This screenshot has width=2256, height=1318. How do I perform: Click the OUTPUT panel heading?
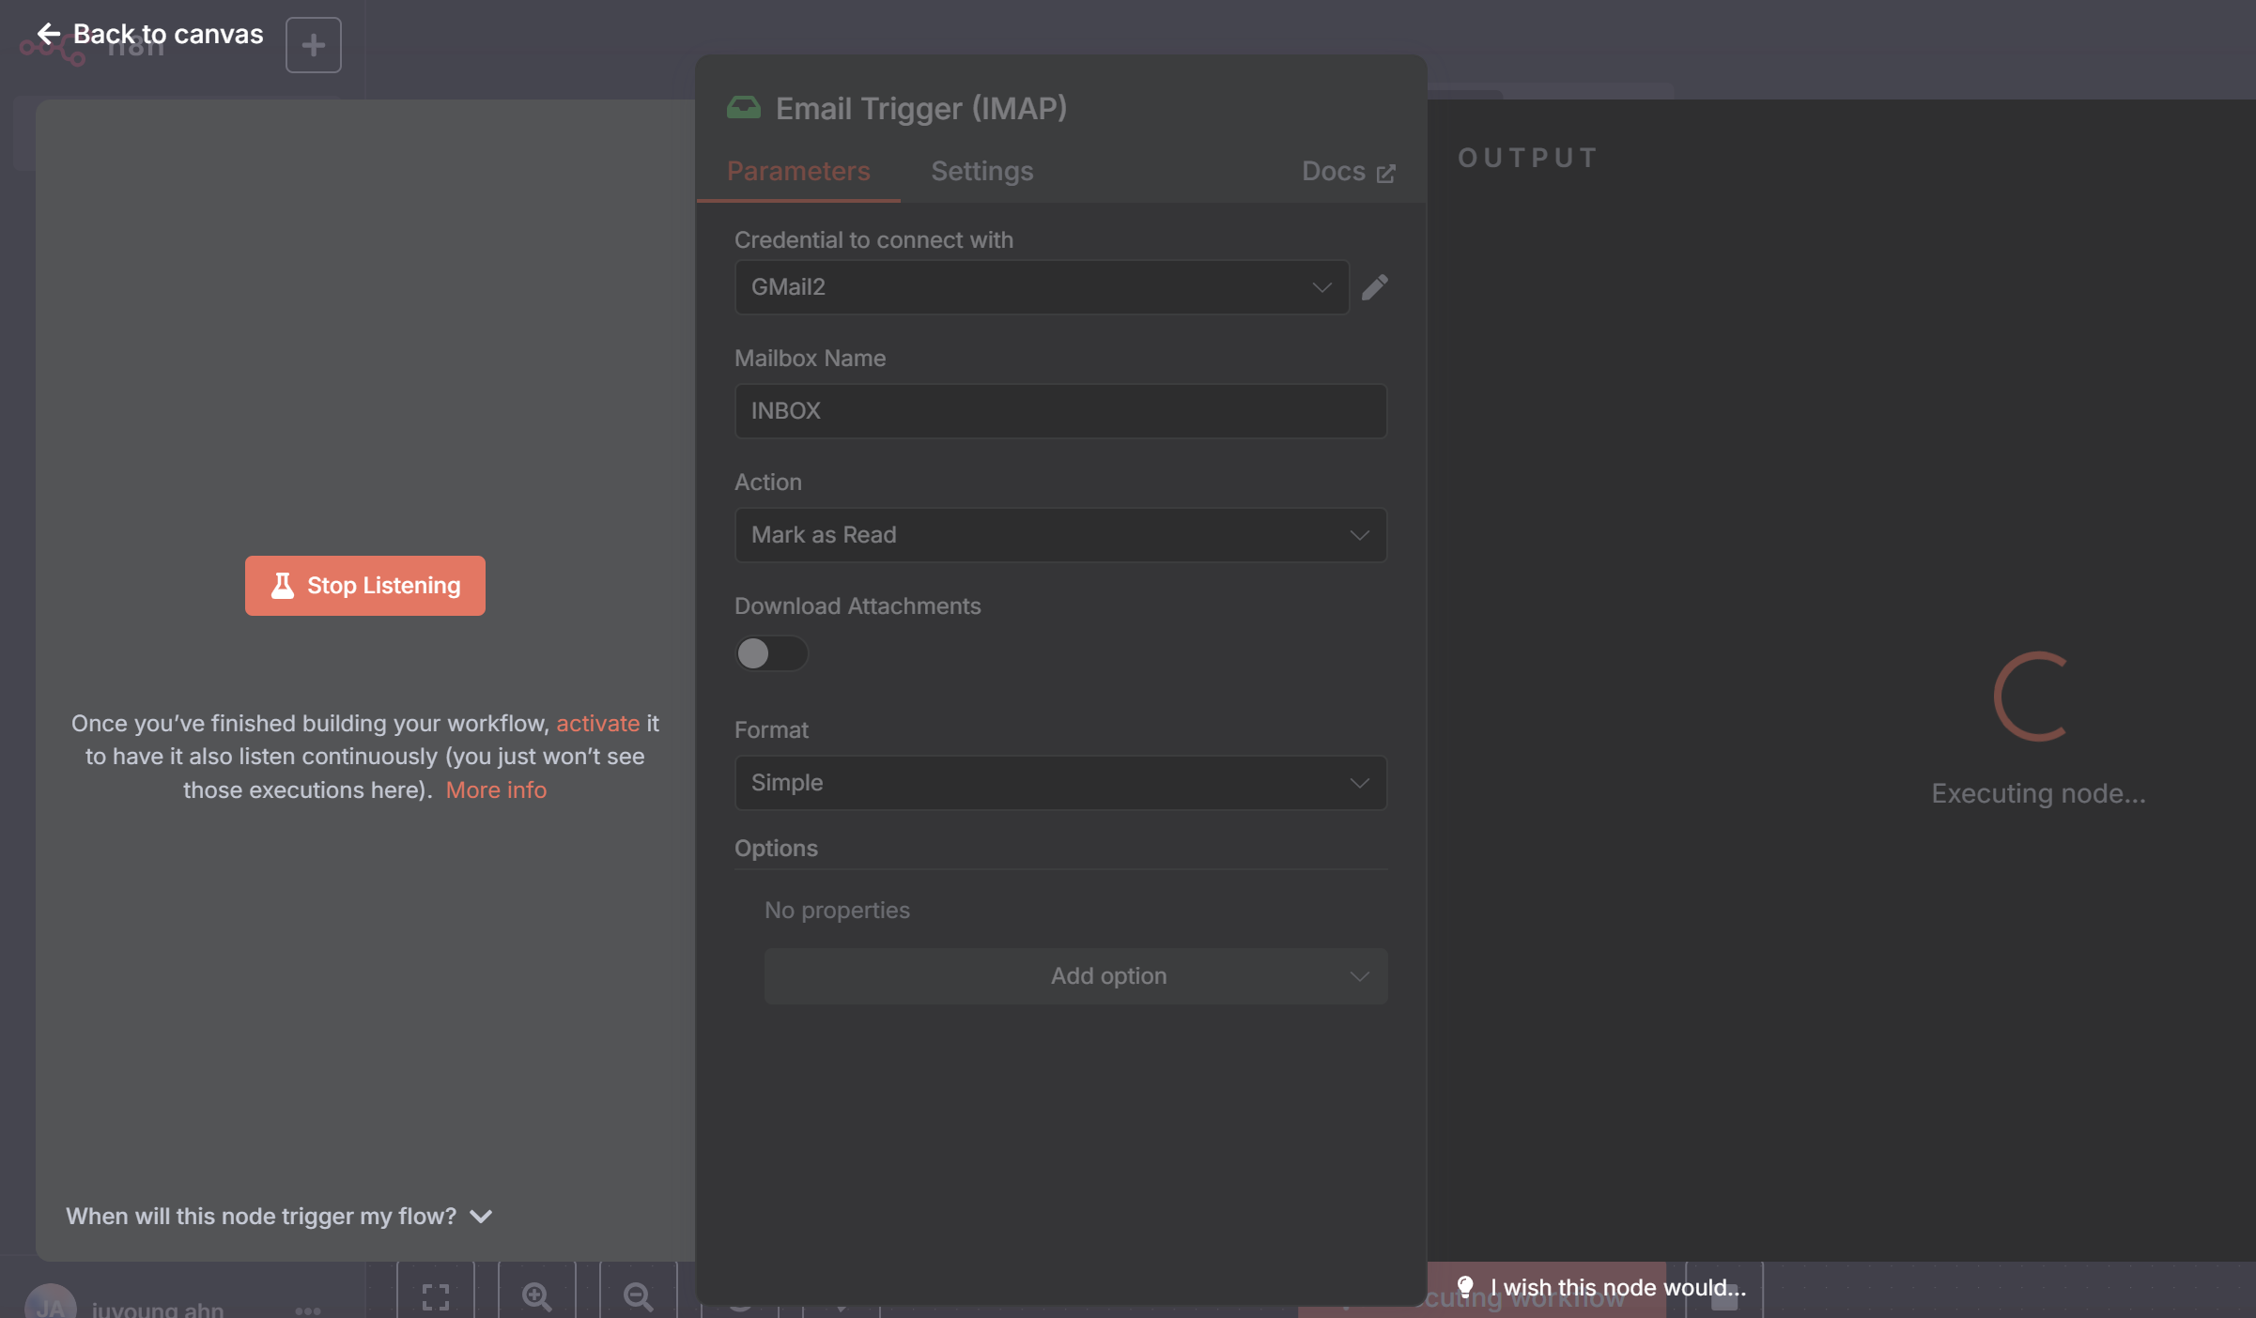point(1527,158)
